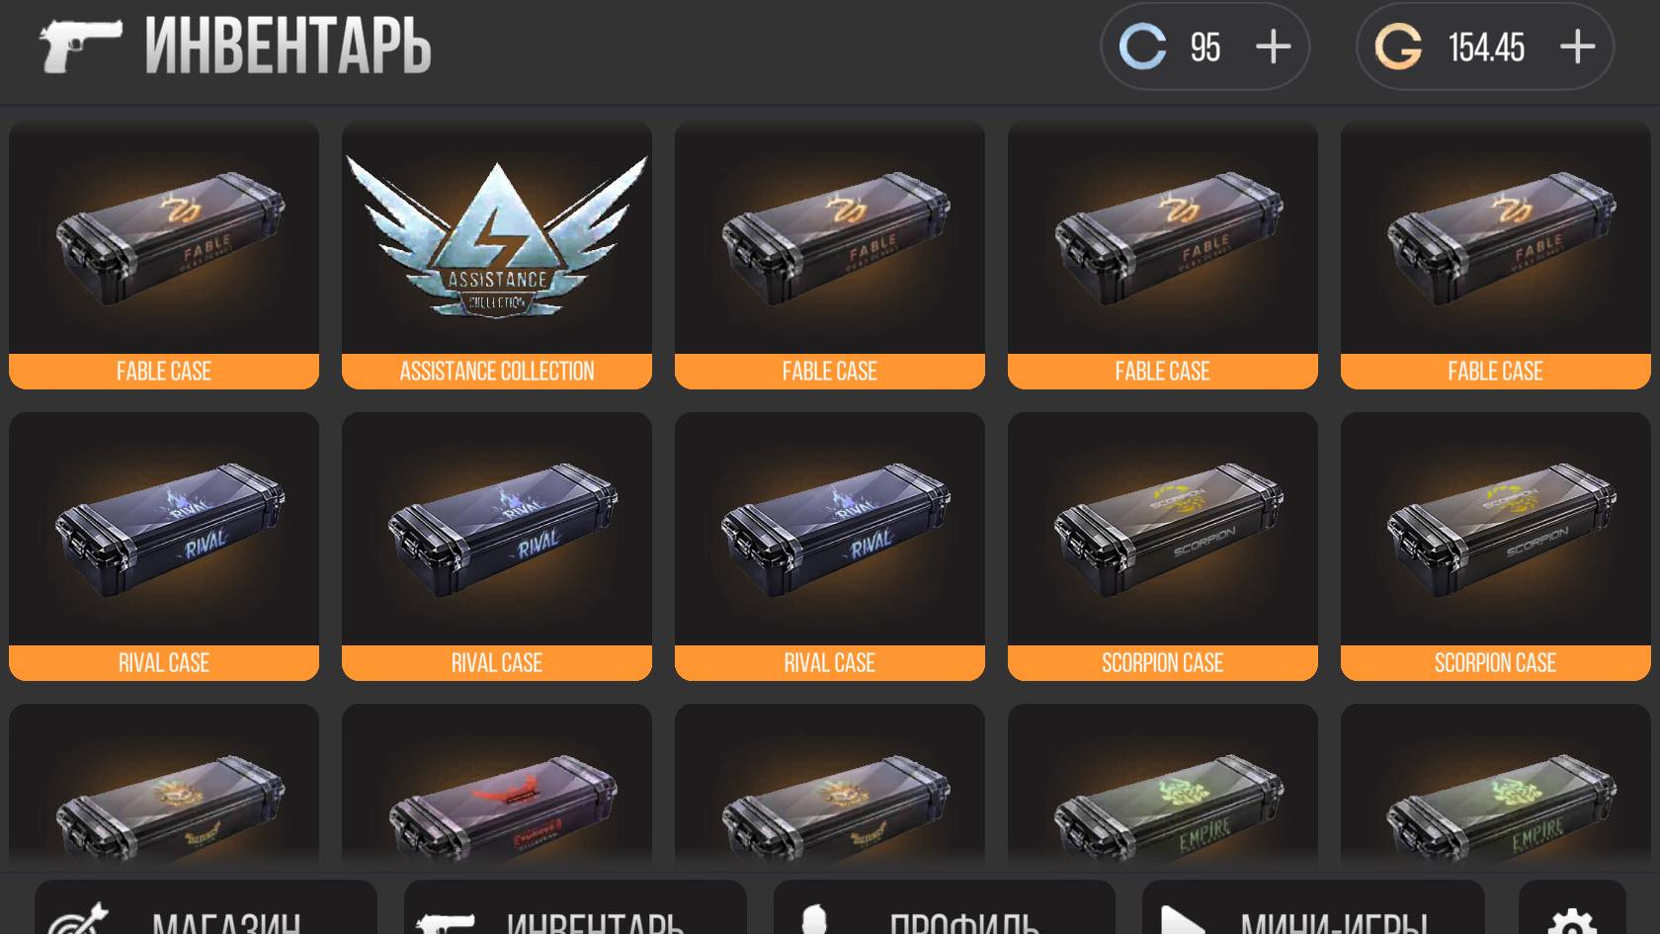Click the gold G currency icon
Screen dimensions: 1660x934
click(x=1398, y=46)
